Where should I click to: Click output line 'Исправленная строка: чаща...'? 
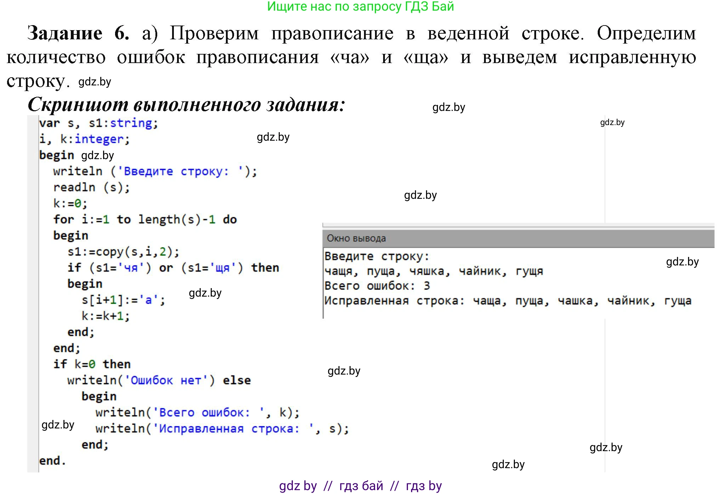coord(508,301)
